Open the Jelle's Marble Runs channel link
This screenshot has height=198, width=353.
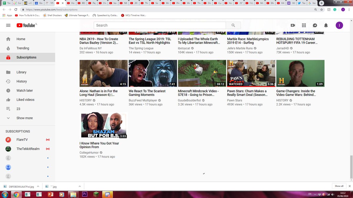(x=240, y=48)
